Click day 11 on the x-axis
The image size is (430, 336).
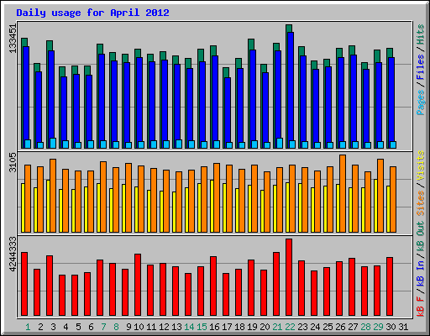tap(151, 327)
